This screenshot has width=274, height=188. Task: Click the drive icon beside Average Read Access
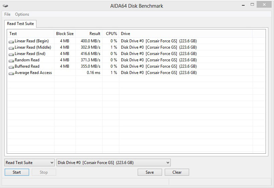tap(11, 73)
